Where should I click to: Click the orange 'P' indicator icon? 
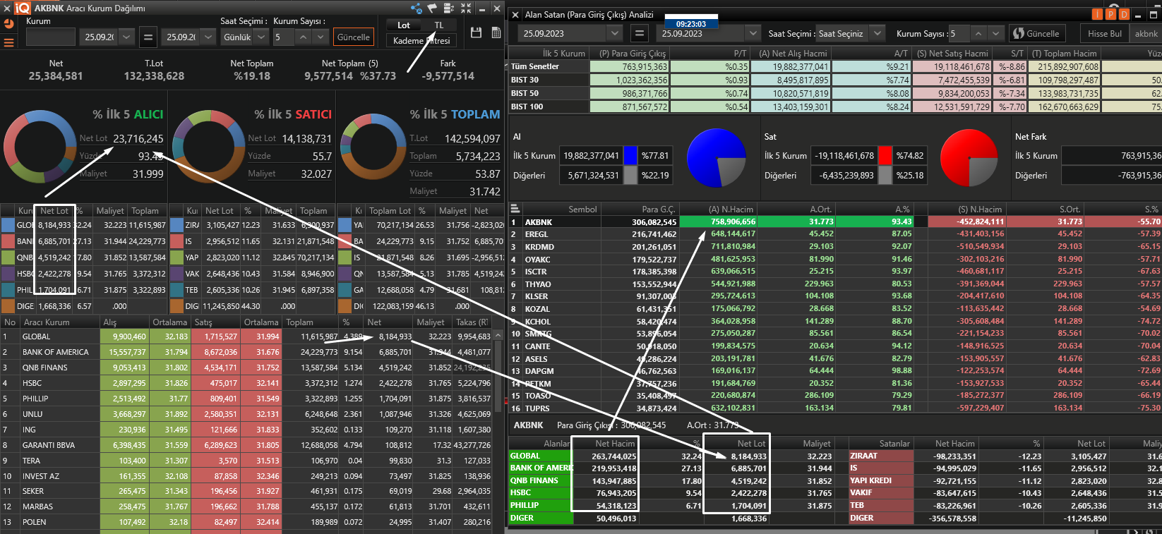(1110, 14)
